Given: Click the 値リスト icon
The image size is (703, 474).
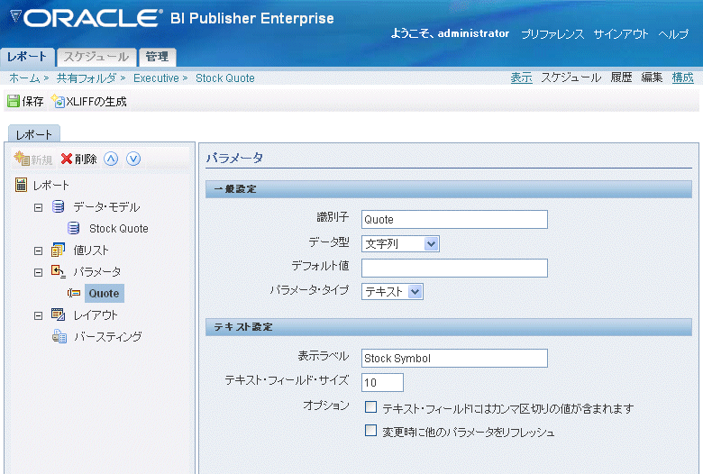Looking at the screenshot, I should pos(58,250).
